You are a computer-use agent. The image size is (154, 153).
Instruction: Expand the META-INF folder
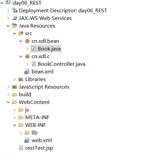15,117
